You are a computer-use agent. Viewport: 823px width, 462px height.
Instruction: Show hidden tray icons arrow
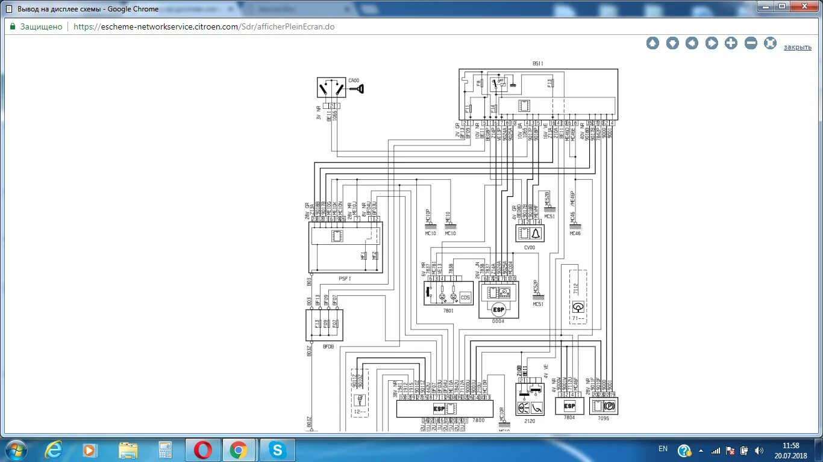[x=701, y=450]
